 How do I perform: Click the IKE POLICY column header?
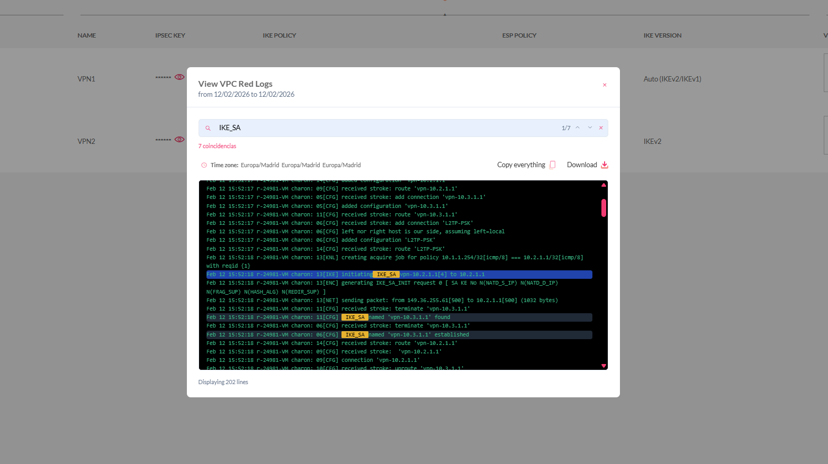[x=279, y=35]
